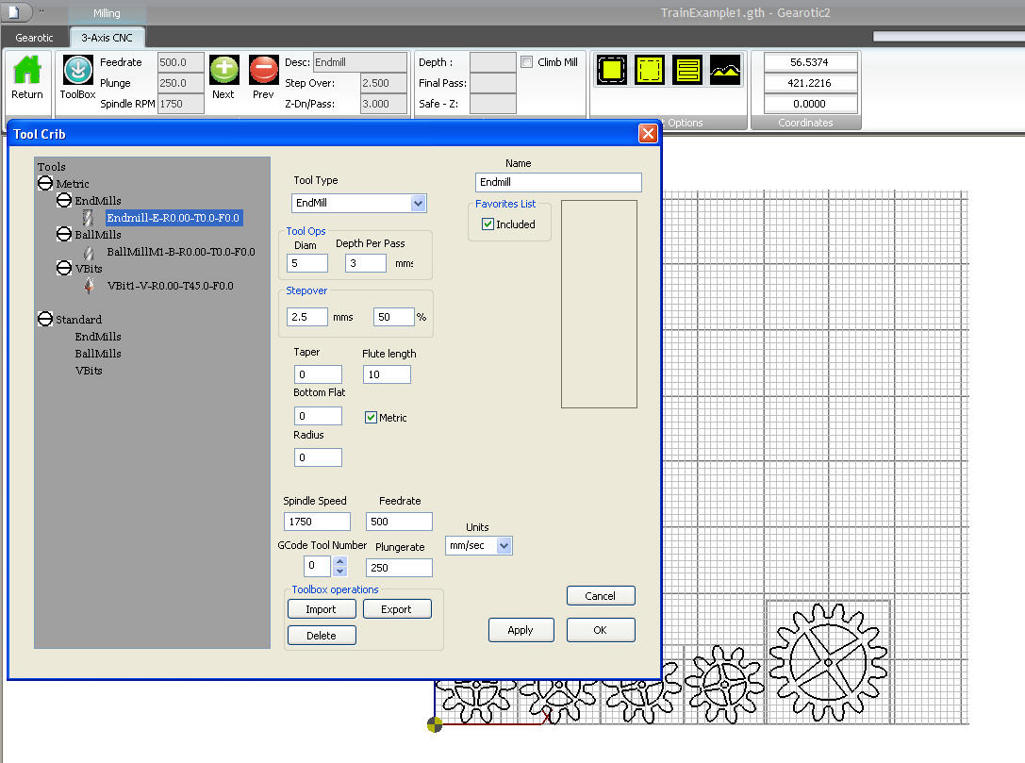Viewport: 1025px width, 763px height.
Task: Switch to the Gearotic tab
Action: [x=34, y=38]
